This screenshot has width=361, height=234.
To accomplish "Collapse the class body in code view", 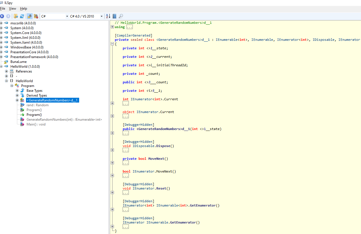I will click(x=113, y=44).
